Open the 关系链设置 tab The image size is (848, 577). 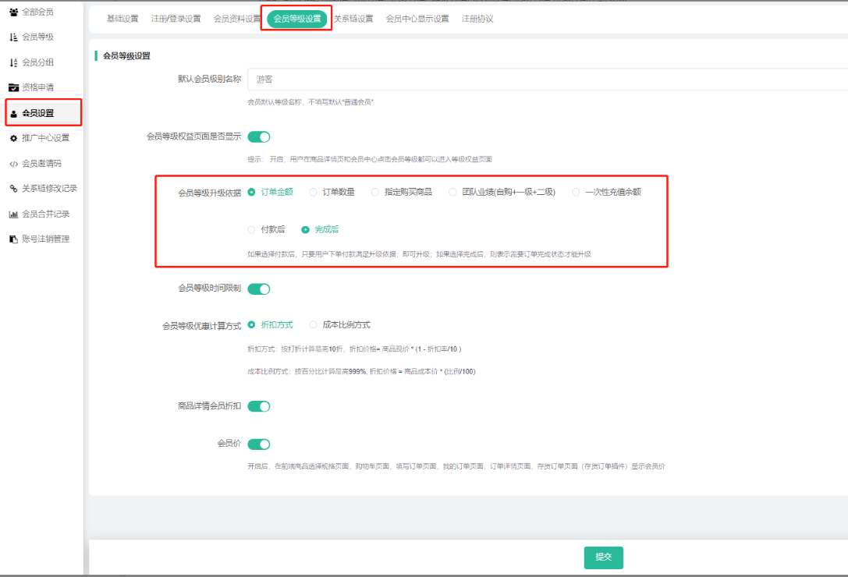pos(353,19)
